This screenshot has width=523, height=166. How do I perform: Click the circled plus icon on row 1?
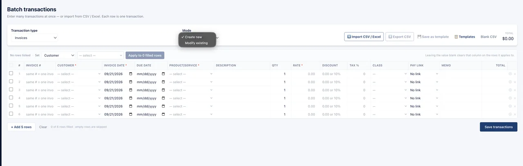pyautogui.click(x=510, y=74)
